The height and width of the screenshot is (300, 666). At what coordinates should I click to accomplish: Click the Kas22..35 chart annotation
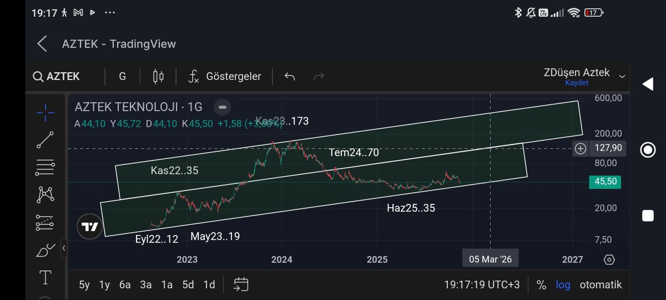174,171
